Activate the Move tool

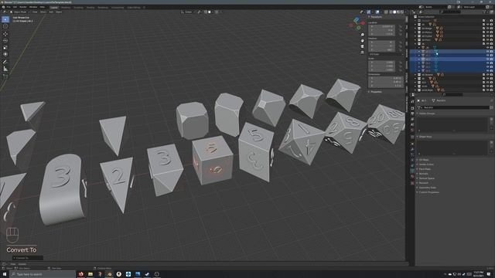5,34
